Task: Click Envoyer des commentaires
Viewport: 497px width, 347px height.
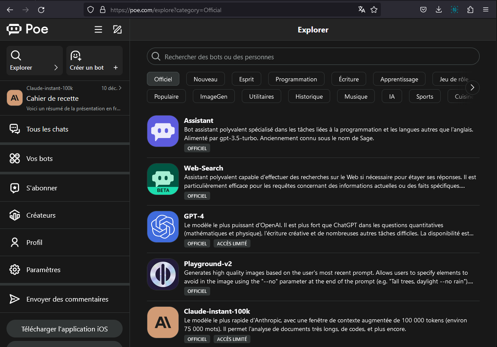Action: pyautogui.click(x=65, y=299)
